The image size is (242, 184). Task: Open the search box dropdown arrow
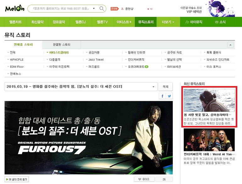point(94,8)
